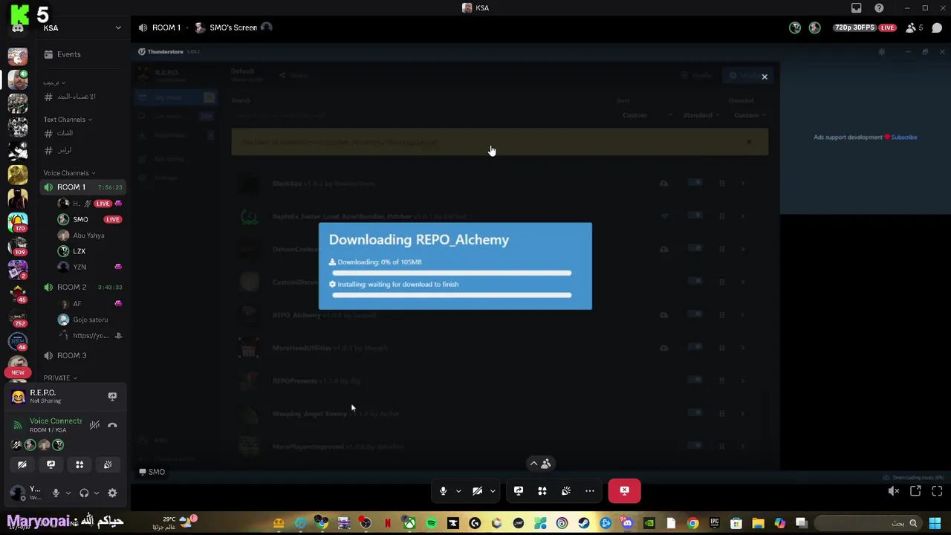Open soundboard in stream control bar
951x535 pixels.
pos(566,491)
